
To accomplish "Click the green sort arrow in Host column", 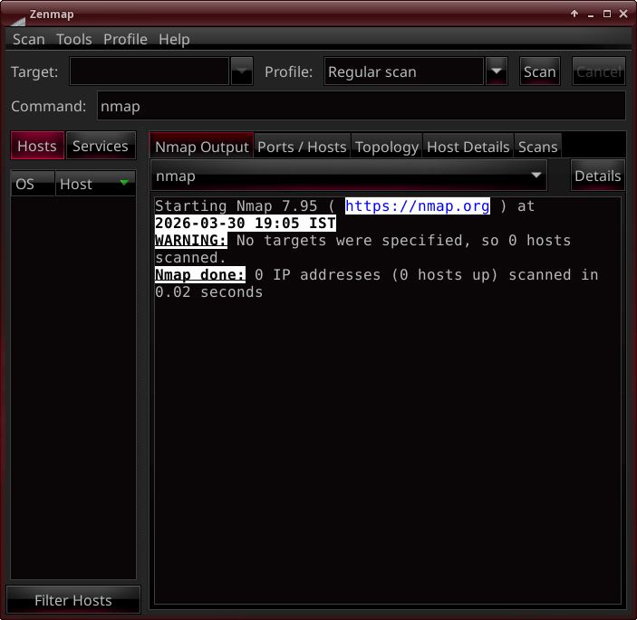I will click(124, 183).
